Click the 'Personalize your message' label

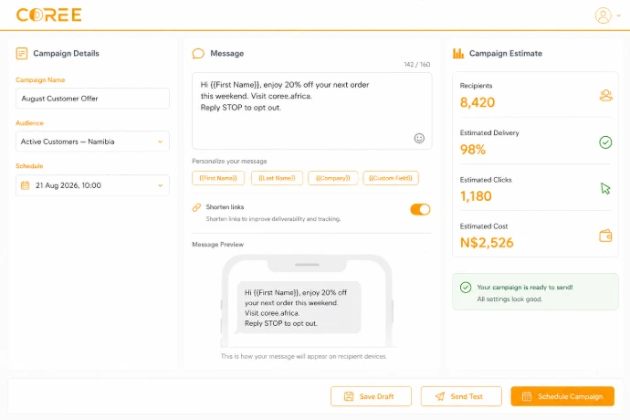(x=229, y=162)
